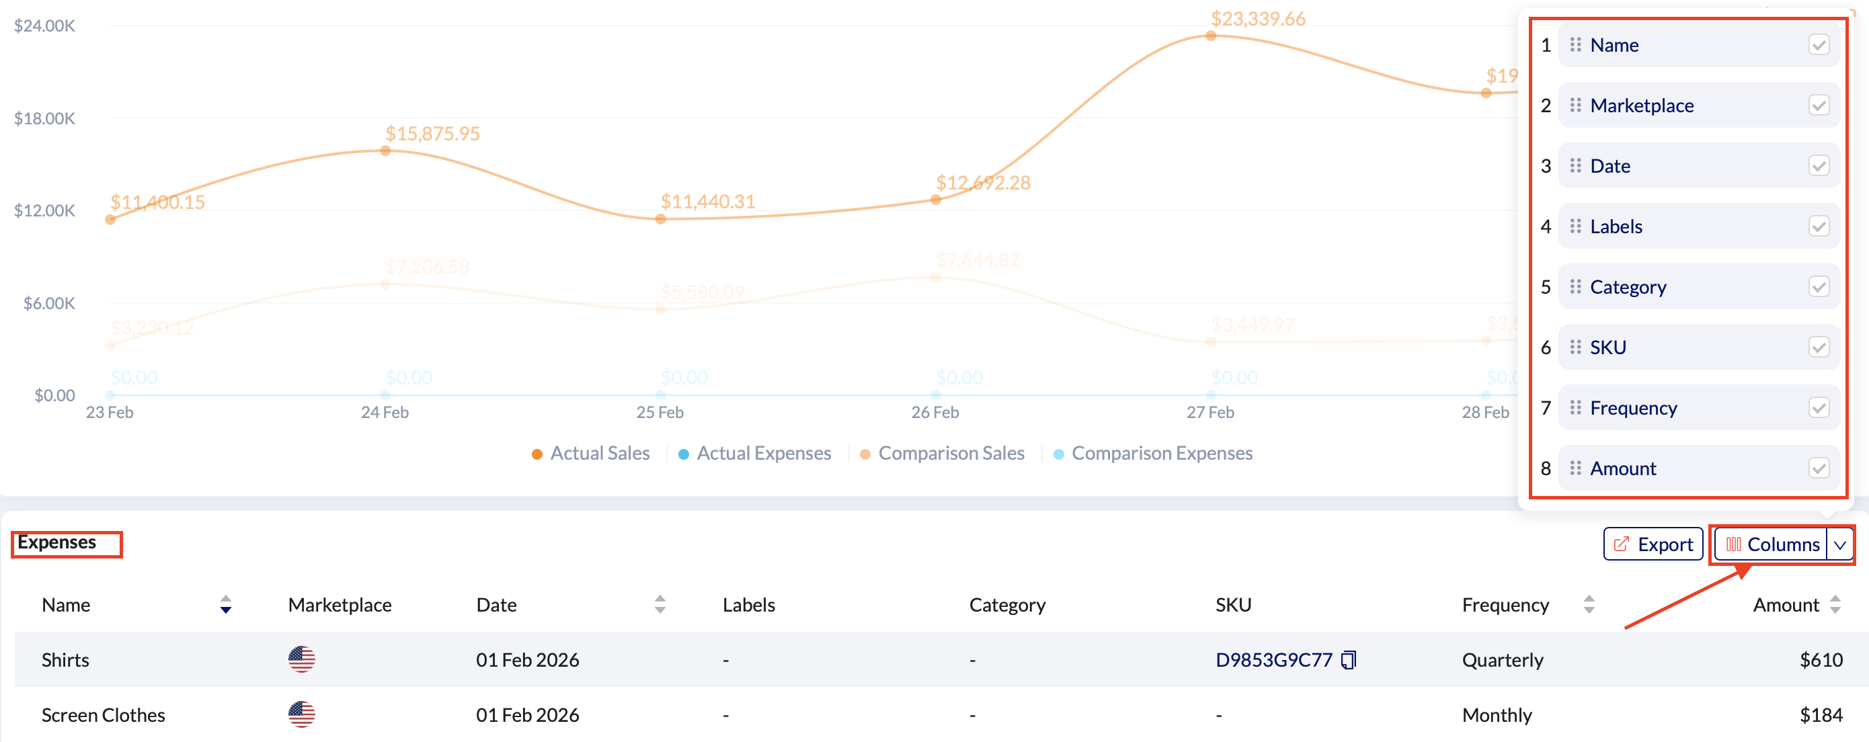Click the $23,339.66 data point on chart
The width and height of the screenshot is (1869, 742).
point(1211,36)
